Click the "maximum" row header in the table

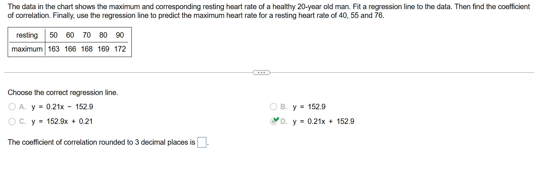(27, 49)
